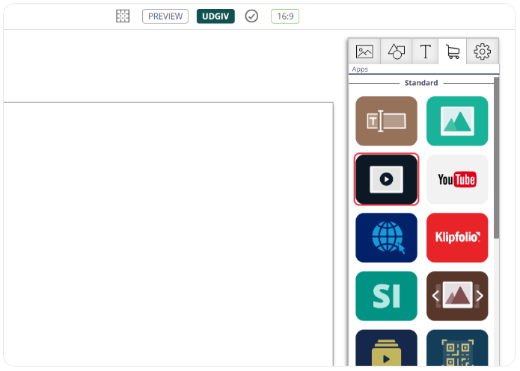Click the Apps panel label

point(360,69)
